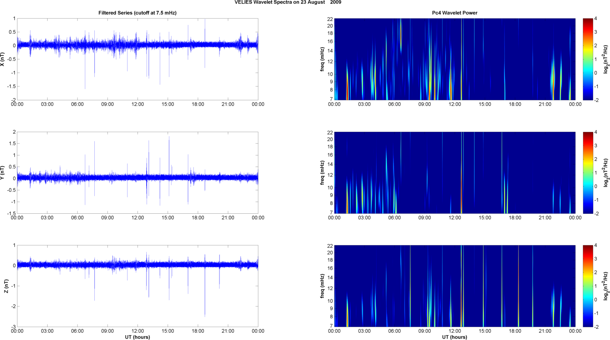Click the log2(nT²/Hz) label of middle colorbar

[606, 173]
